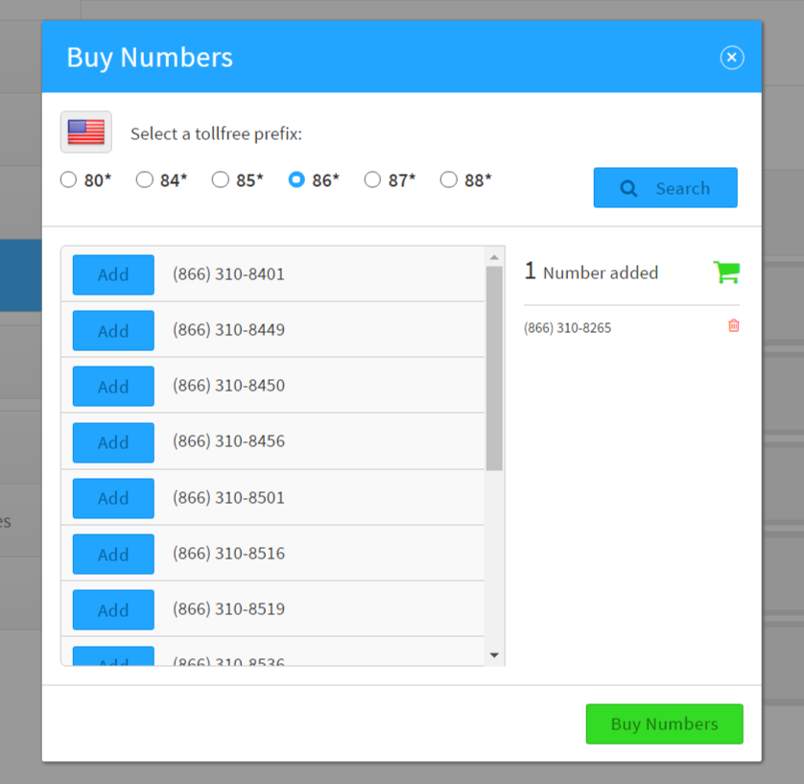Click the Search label text

[682, 188]
